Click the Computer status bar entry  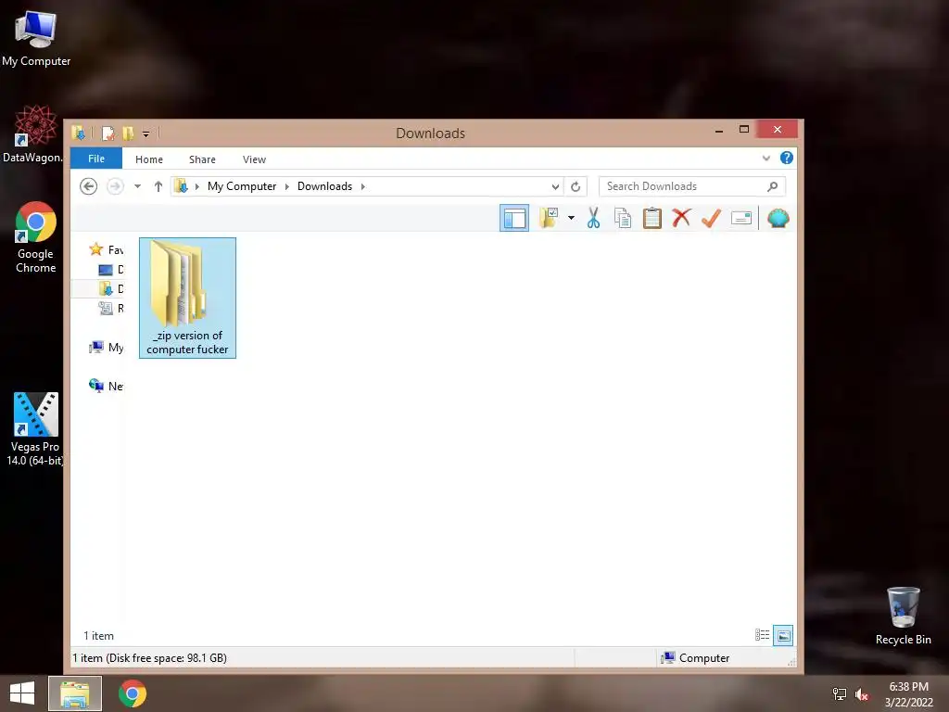click(x=695, y=657)
